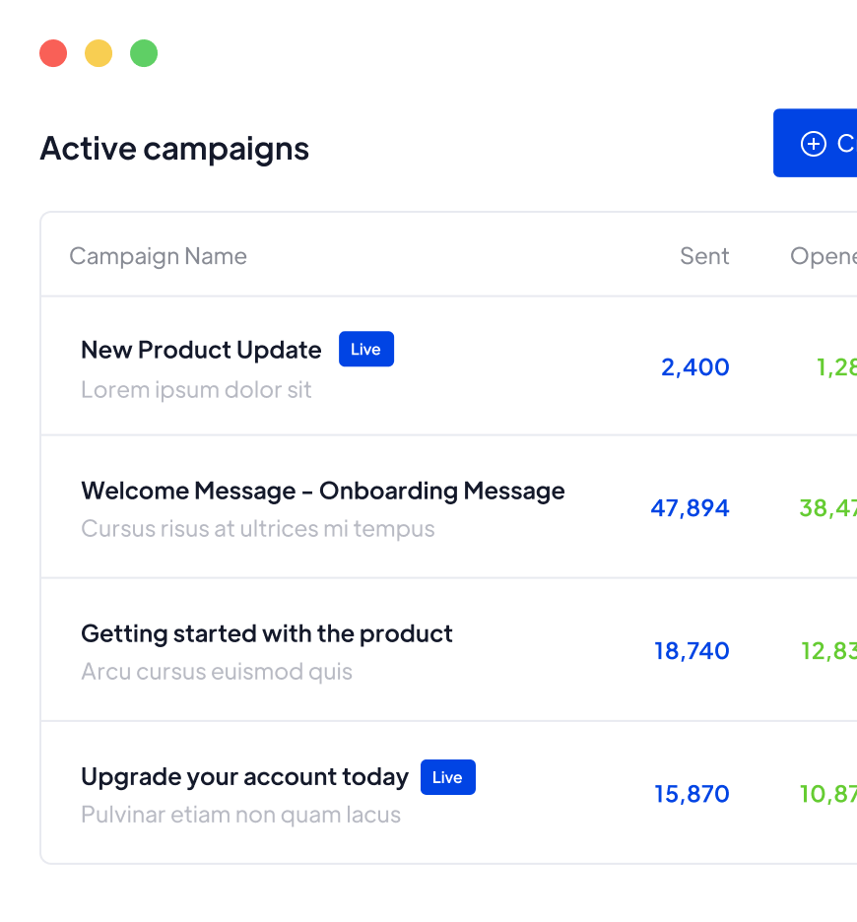857x922 pixels.
Task: Click the description Cursus risus at ultrices
Action: pyautogui.click(x=257, y=529)
